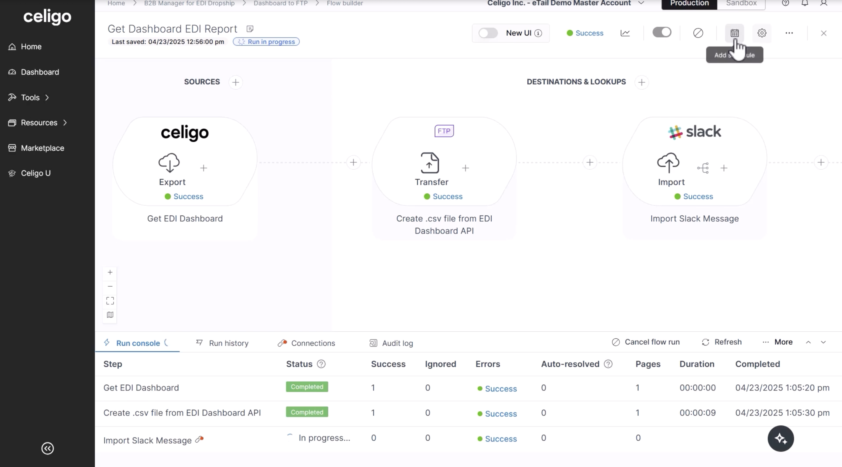The image size is (842, 467).
Task: Open the account selector dropdown
Action: [x=565, y=3]
